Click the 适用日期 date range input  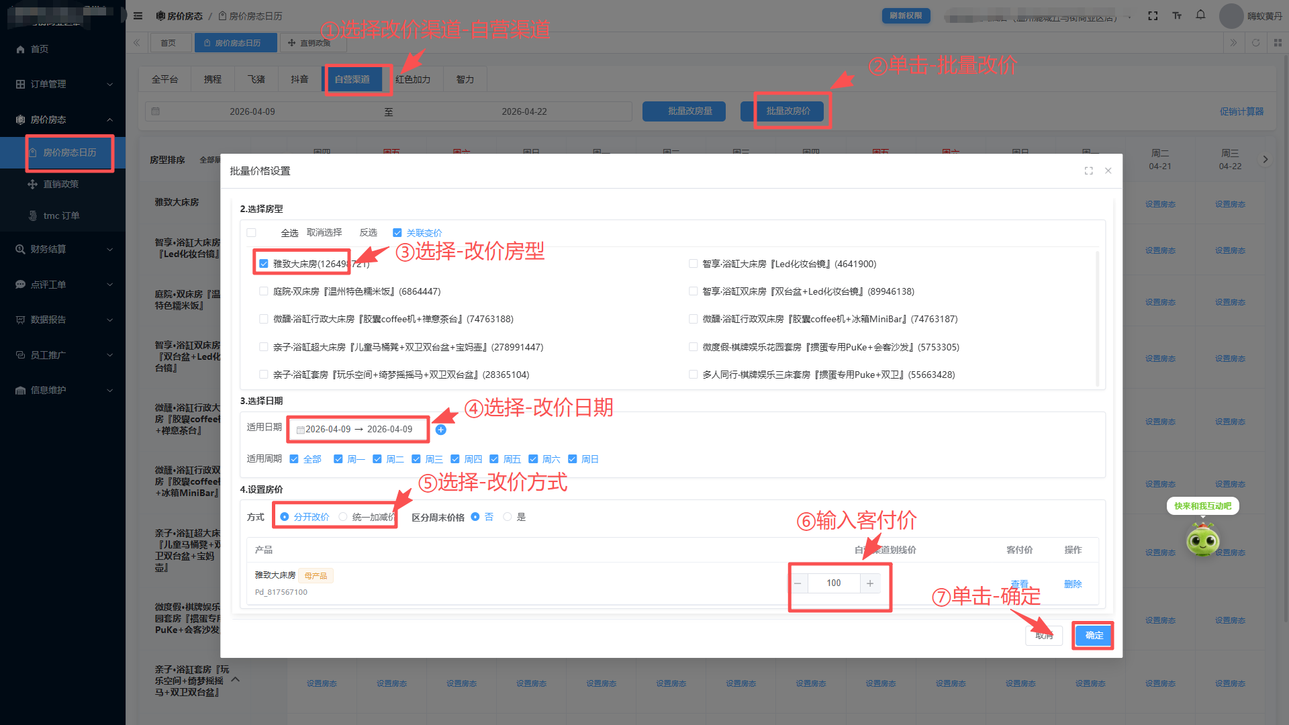[359, 430]
